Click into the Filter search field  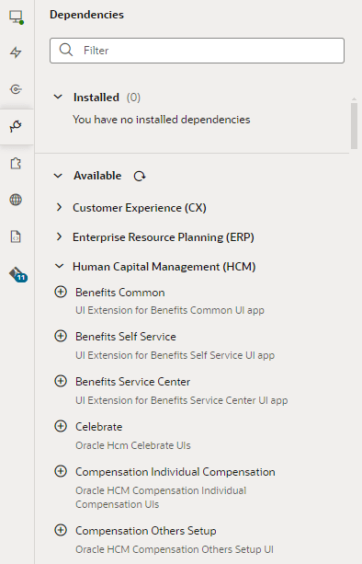pos(197,51)
